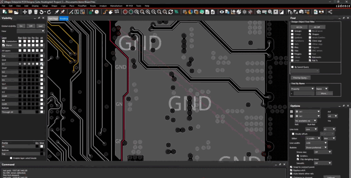Click the eye visibility toolbar icon
The height and width of the screenshot is (178, 351).
(222, 12)
